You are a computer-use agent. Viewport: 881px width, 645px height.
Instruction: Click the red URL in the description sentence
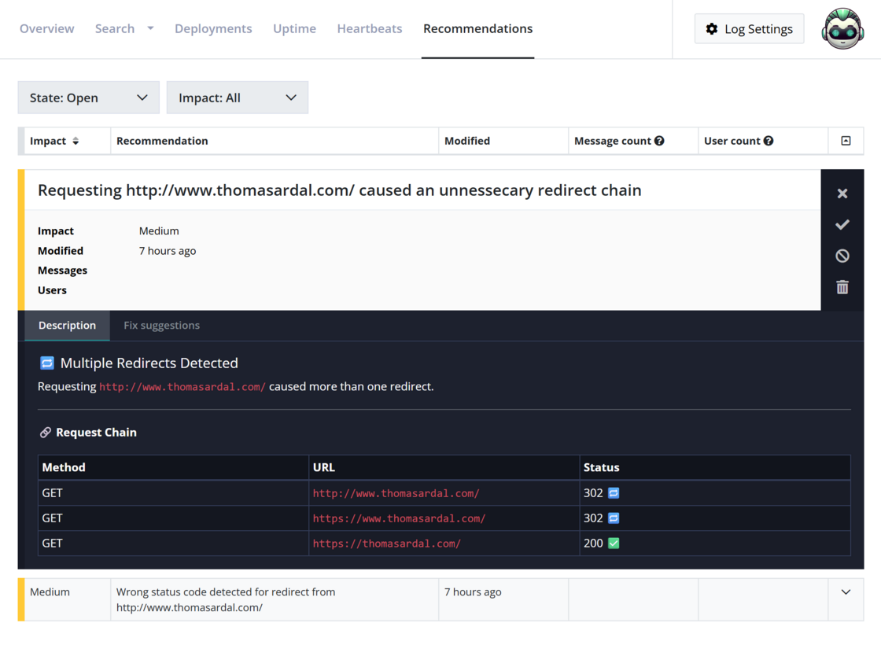pos(182,387)
